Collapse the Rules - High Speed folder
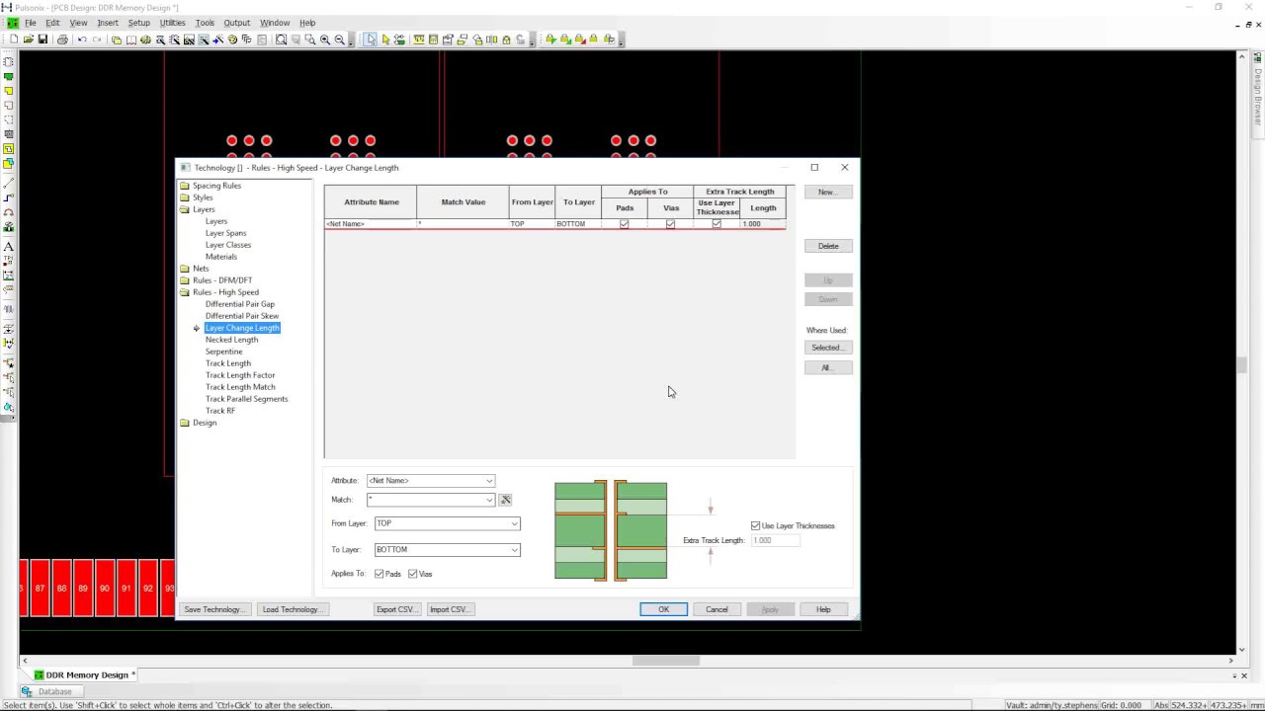 tap(184, 292)
